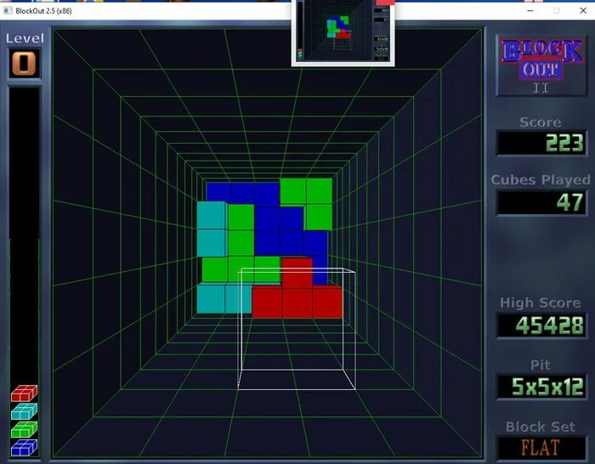Click the Level label
This screenshot has height=464, width=595.
click(x=25, y=38)
